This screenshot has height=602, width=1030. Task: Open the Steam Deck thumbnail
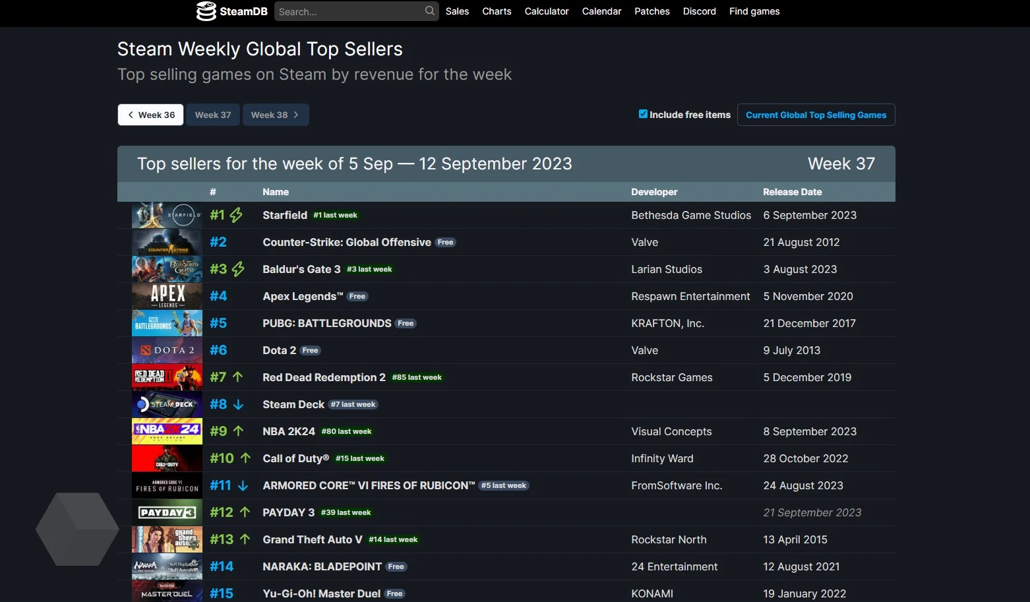pyautogui.click(x=167, y=404)
